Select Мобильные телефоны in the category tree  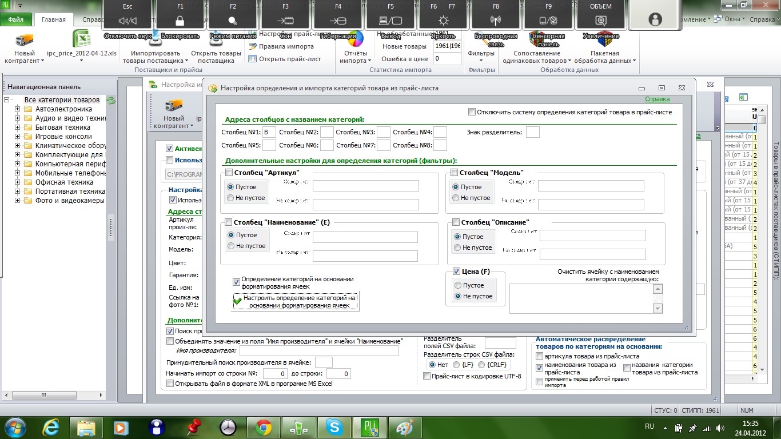tap(70, 173)
